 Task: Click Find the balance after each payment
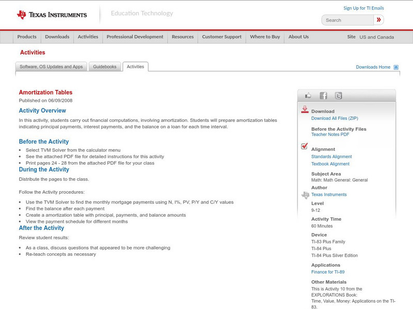[x=65, y=209]
